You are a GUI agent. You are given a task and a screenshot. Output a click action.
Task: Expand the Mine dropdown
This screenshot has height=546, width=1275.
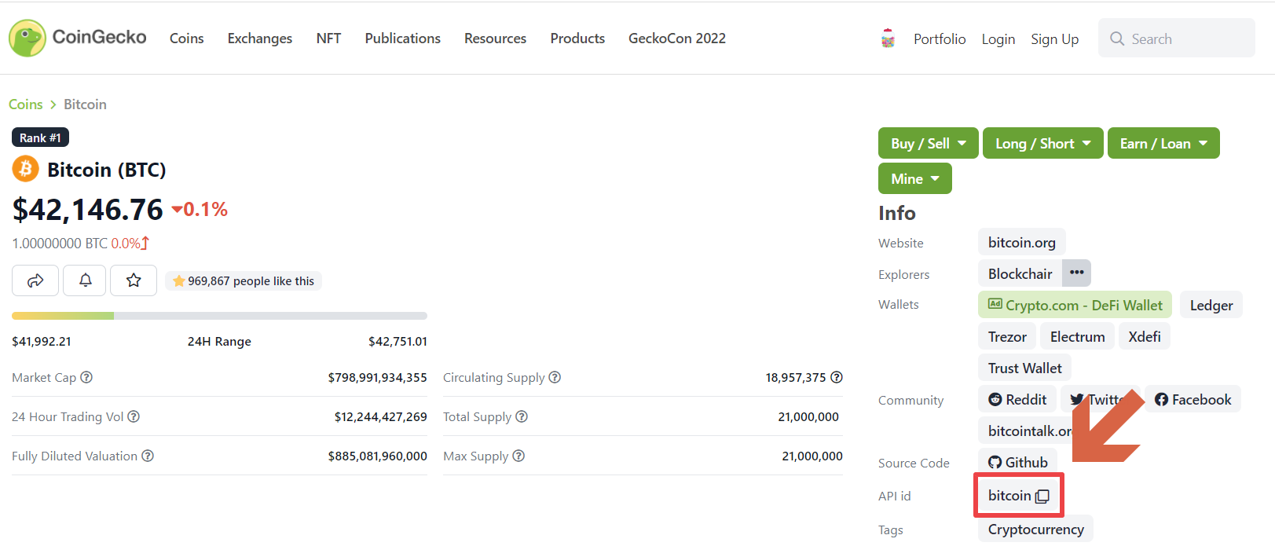pos(915,178)
